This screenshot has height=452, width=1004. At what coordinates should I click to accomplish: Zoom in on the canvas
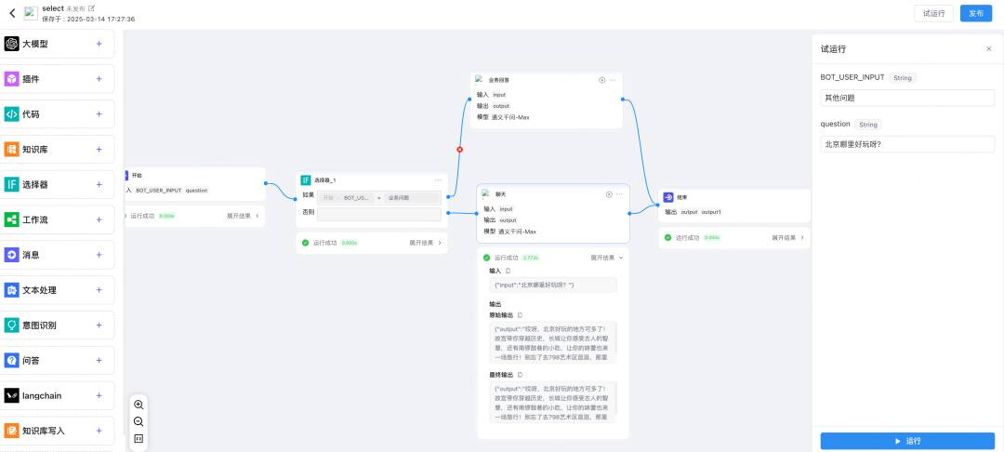139,405
